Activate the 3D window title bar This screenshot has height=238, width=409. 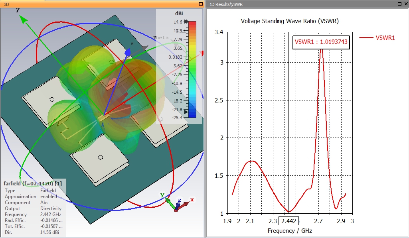[102, 4]
